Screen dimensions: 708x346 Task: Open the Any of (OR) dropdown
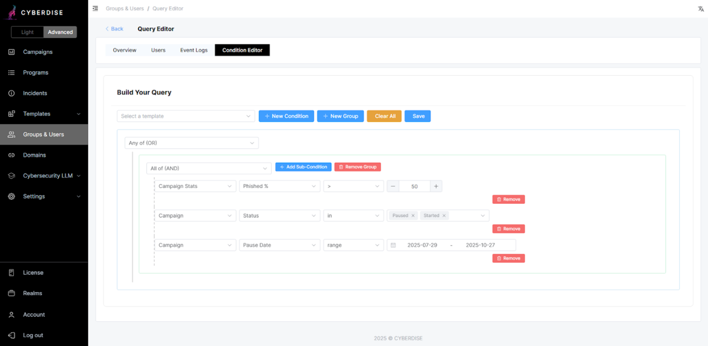191,143
